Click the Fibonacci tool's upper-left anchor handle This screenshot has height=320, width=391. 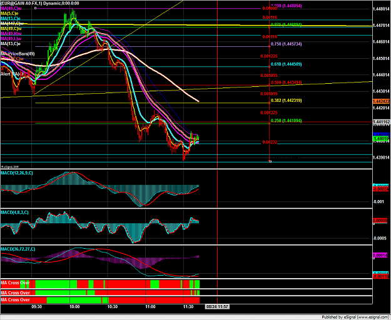click(x=36, y=8)
